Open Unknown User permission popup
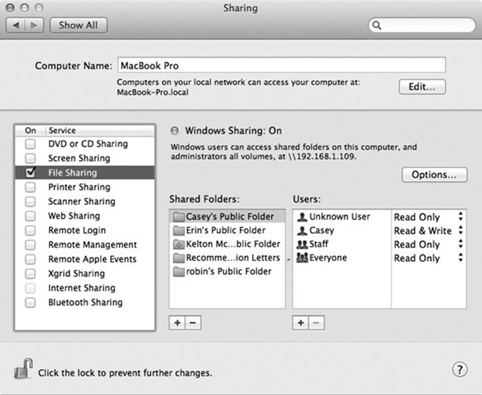482x395 pixels. coord(429,217)
